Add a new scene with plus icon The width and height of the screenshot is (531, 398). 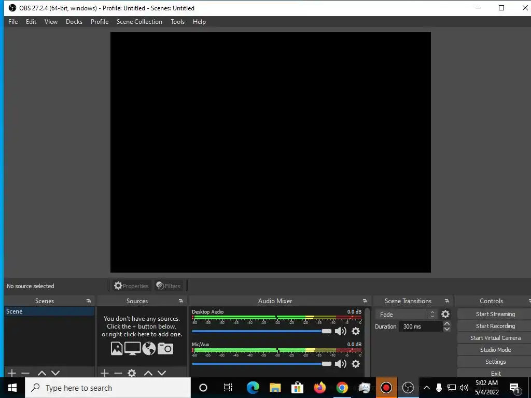pyautogui.click(x=12, y=373)
